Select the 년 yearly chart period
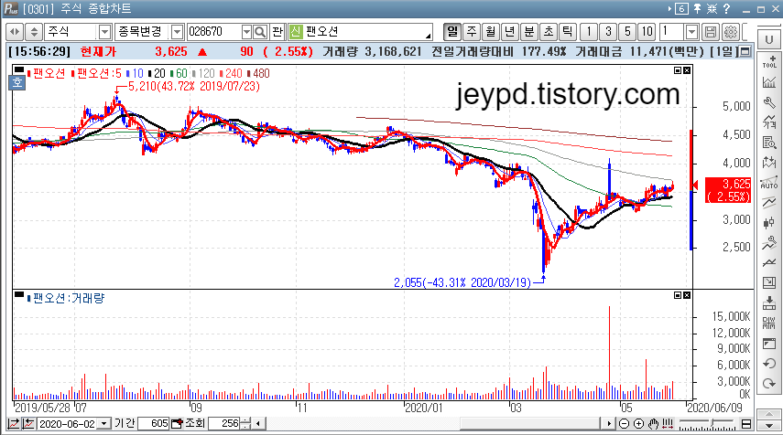The height and width of the screenshot is (435, 783). (x=509, y=32)
